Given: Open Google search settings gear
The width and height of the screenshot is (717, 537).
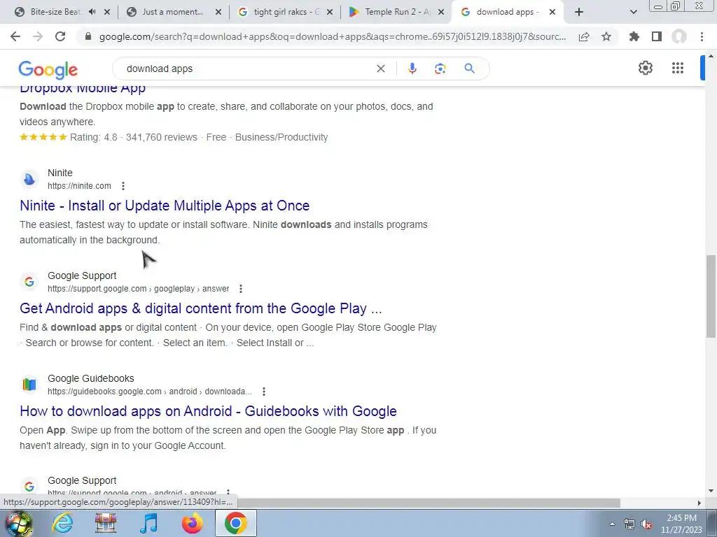Looking at the screenshot, I should [x=645, y=68].
